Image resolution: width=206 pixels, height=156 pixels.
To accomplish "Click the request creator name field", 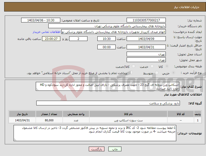I will (114, 32).
